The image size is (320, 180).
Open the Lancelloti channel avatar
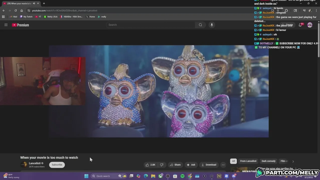(x=24, y=164)
